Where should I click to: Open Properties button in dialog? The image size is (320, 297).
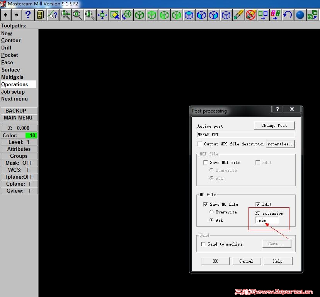coord(280,144)
